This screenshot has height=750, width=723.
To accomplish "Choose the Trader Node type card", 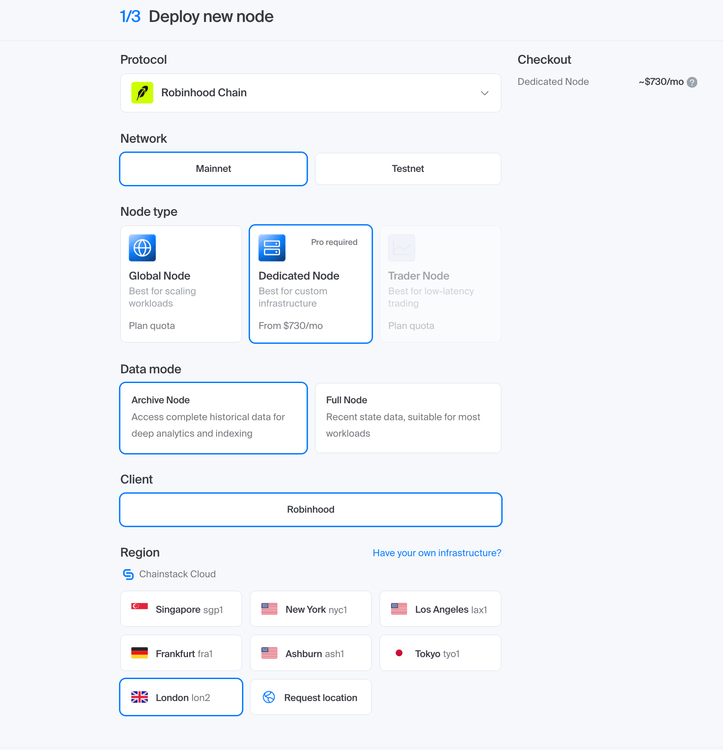I will point(440,284).
